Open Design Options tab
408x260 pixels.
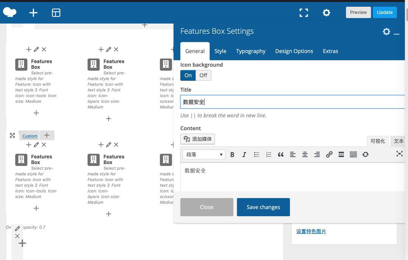point(294,51)
